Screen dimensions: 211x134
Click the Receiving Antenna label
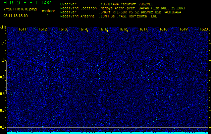tap(77, 16)
